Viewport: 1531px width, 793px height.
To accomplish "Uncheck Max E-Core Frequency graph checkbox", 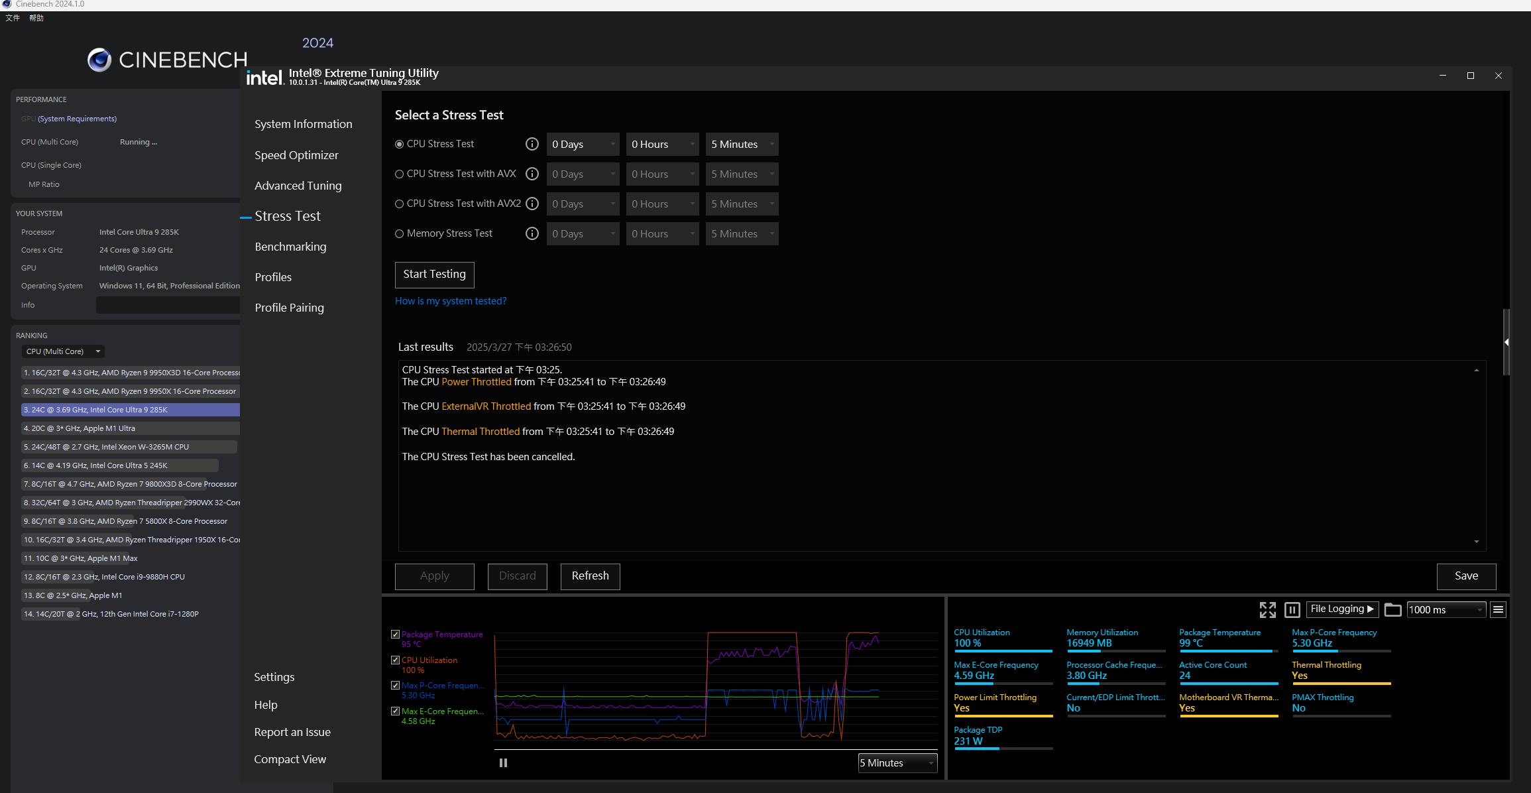I will [x=395, y=711].
